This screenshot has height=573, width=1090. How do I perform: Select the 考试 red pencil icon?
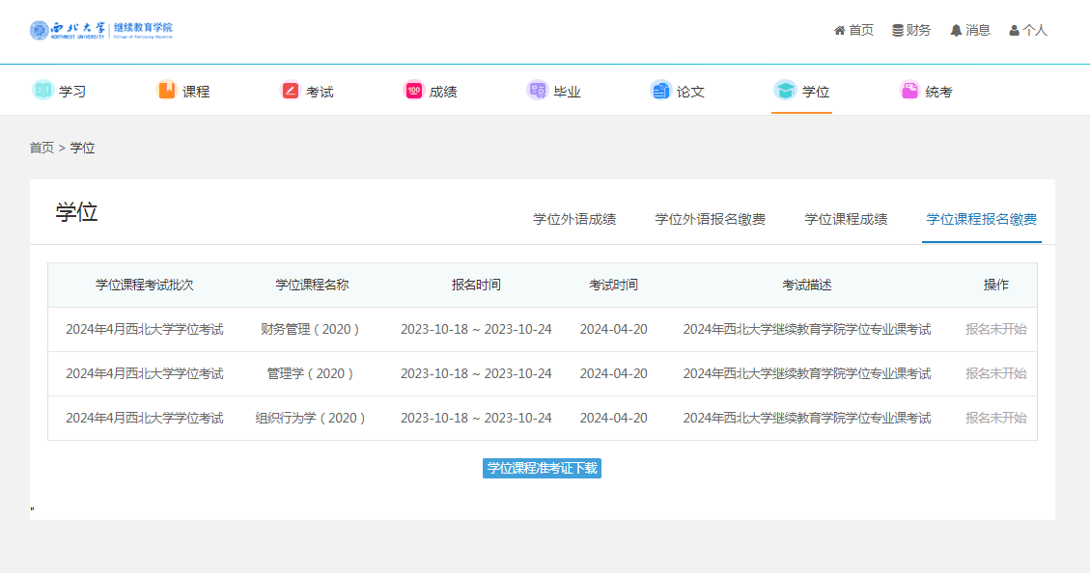(290, 91)
